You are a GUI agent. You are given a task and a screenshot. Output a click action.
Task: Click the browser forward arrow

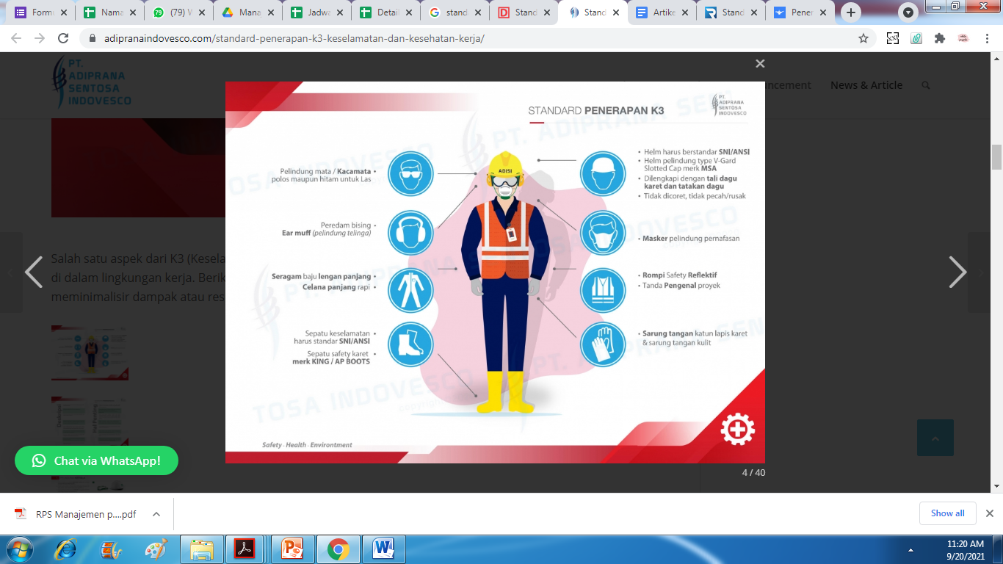coord(40,38)
